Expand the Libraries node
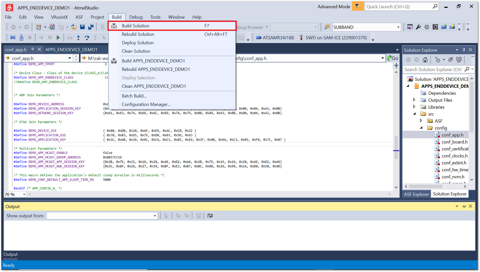Viewport: 480px width, 272px height. (414, 107)
